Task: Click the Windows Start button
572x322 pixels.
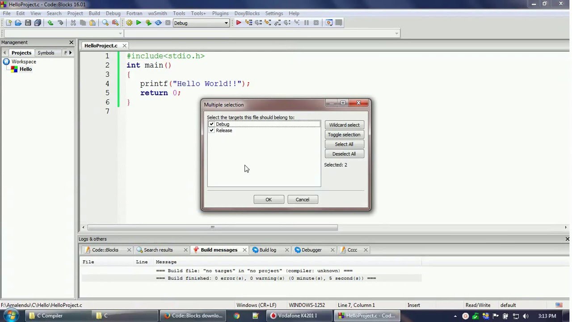Action: tap(10, 316)
